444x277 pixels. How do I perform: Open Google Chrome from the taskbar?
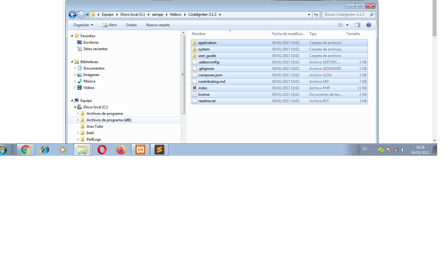[26, 150]
